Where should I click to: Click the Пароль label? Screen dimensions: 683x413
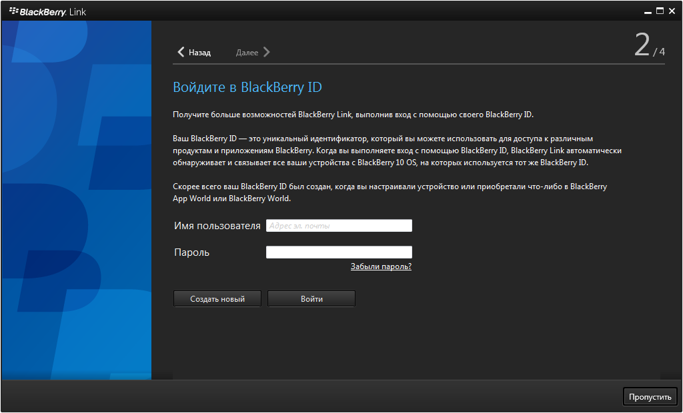pos(191,252)
